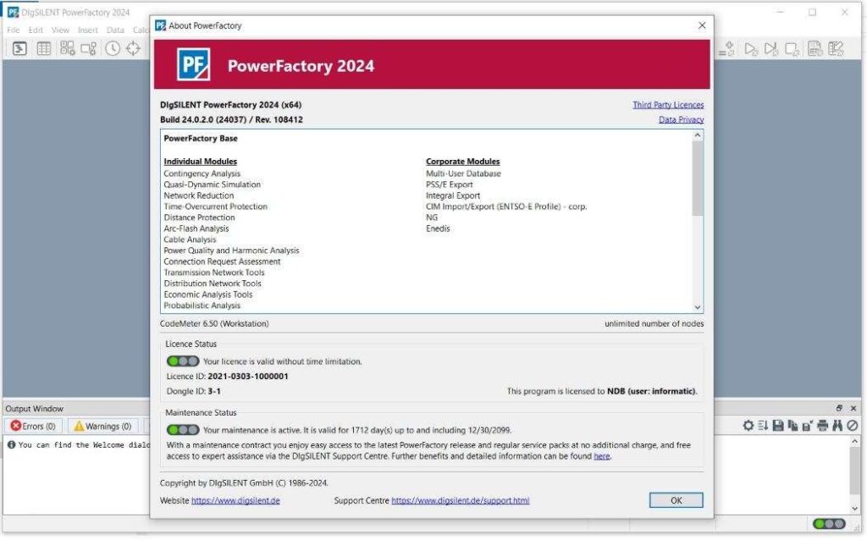The height and width of the screenshot is (540, 867).
Task: Click Output Window scroll-up arrow
Action: [855, 442]
